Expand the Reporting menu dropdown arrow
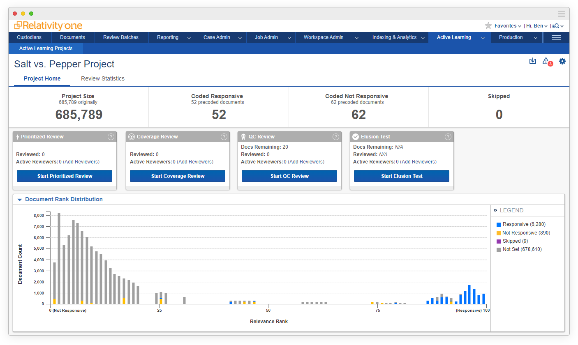Screen dimensions: 578x345 189,38
